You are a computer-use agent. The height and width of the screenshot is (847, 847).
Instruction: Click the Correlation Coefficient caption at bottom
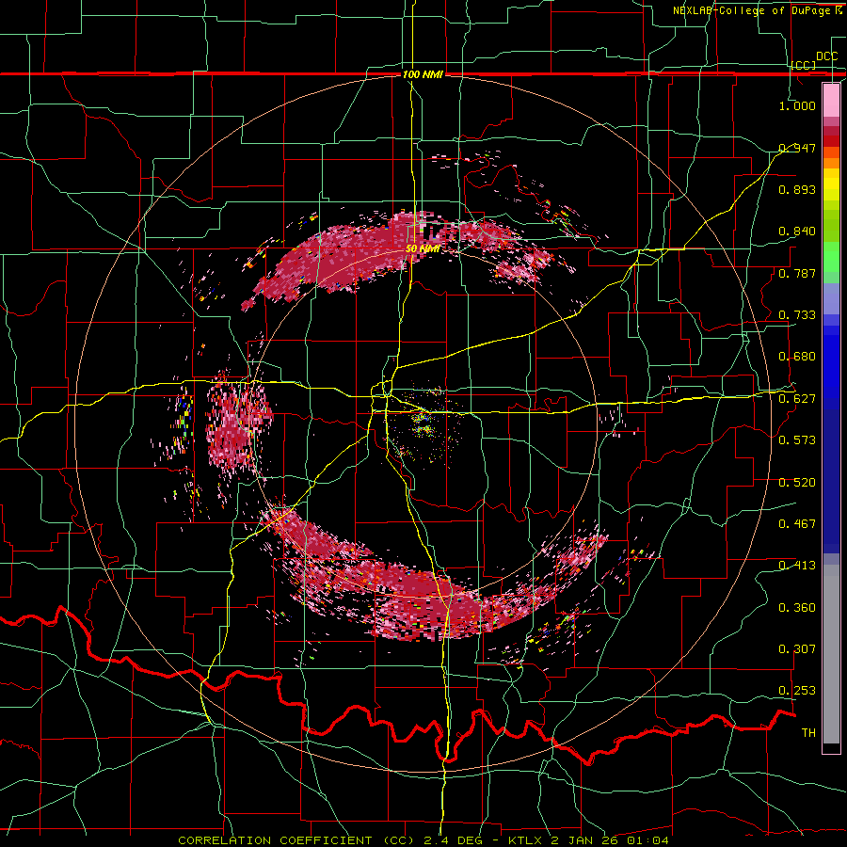point(423,840)
